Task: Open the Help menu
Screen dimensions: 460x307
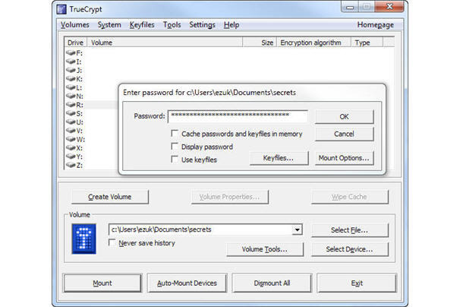Action: point(232,25)
